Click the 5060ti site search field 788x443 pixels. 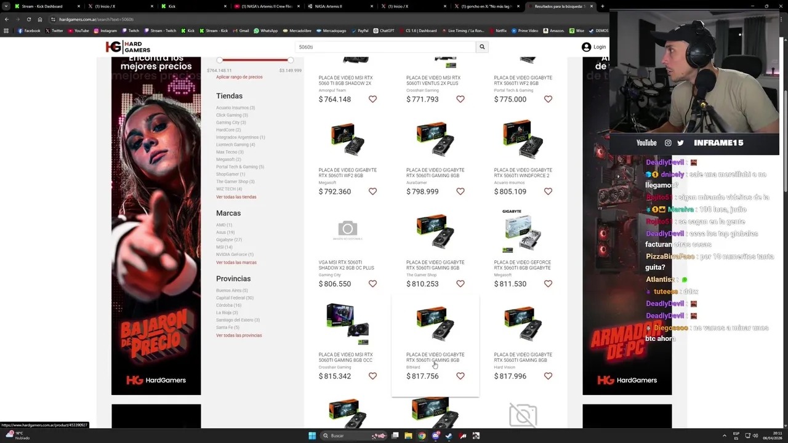[x=386, y=47]
